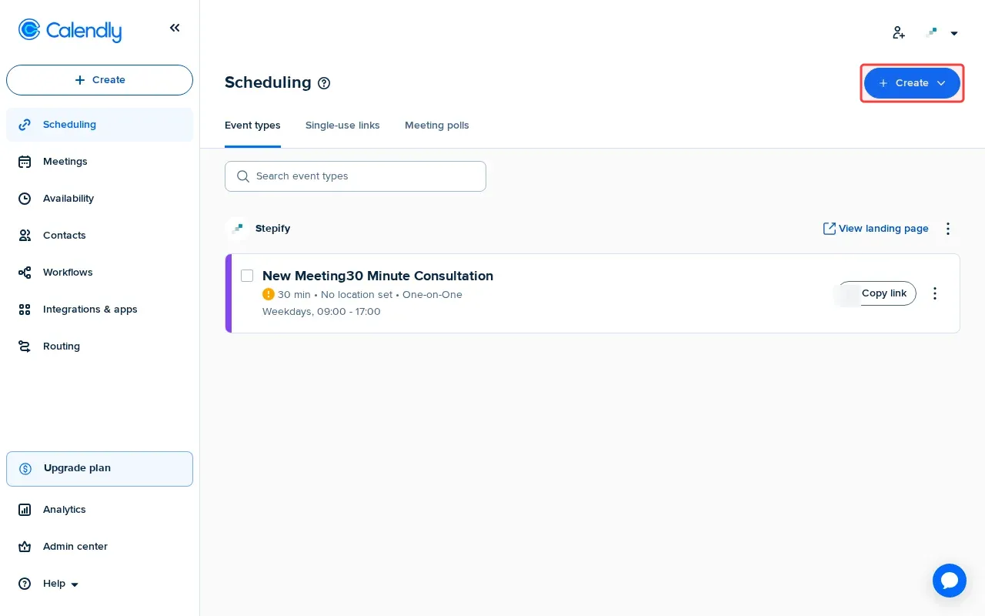The image size is (985, 616).
Task: Open Integrations & apps page
Action: [x=89, y=310]
